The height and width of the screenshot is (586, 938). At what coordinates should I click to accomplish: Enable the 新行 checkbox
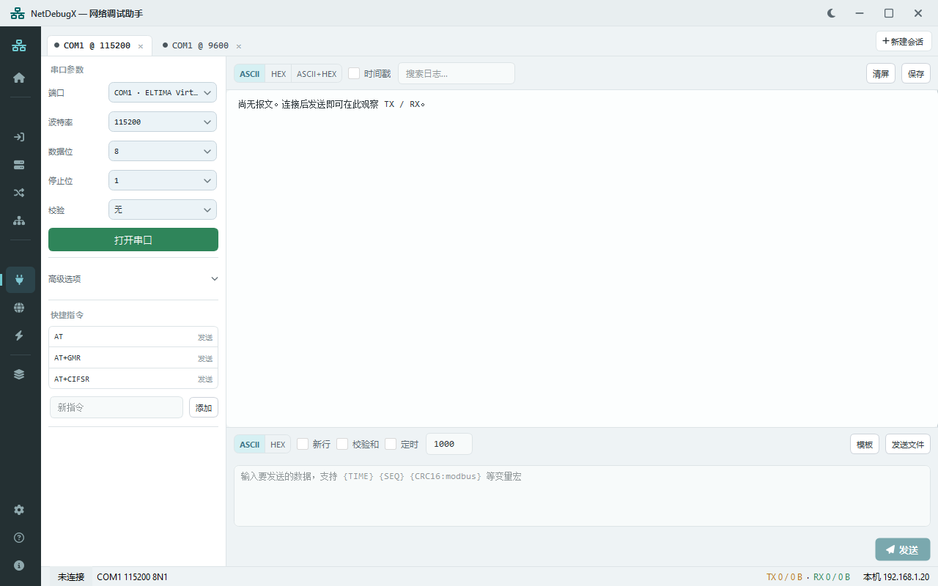coord(303,444)
